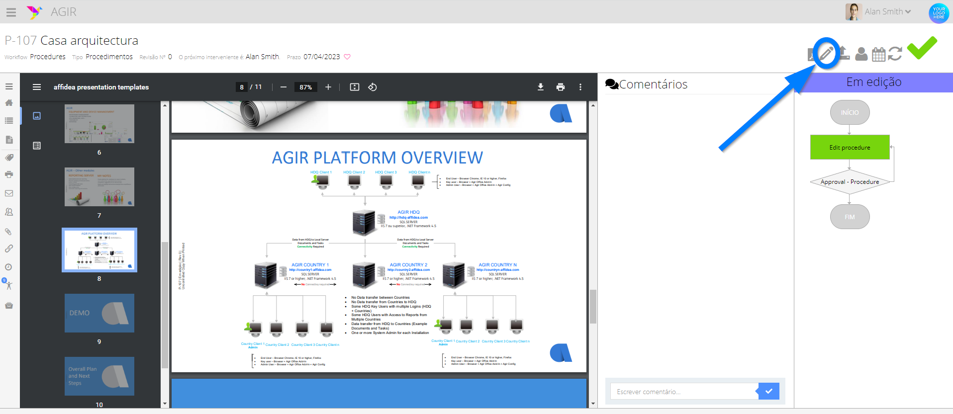Submit comment with blue check button
Screen dimensions: 953x414
tap(768, 392)
